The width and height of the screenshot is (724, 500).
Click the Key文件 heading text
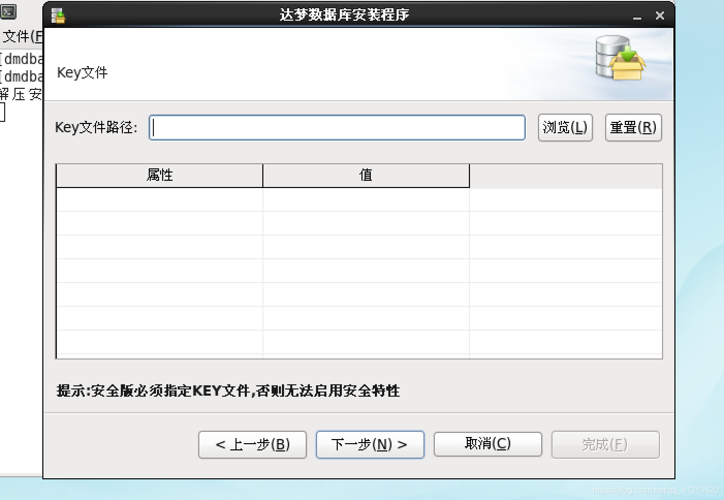[82, 73]
